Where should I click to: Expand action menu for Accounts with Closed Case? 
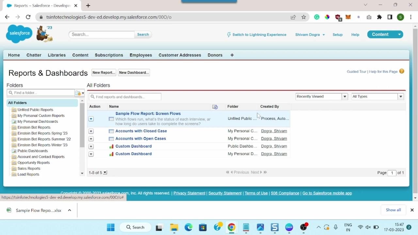tap(91, 131)
